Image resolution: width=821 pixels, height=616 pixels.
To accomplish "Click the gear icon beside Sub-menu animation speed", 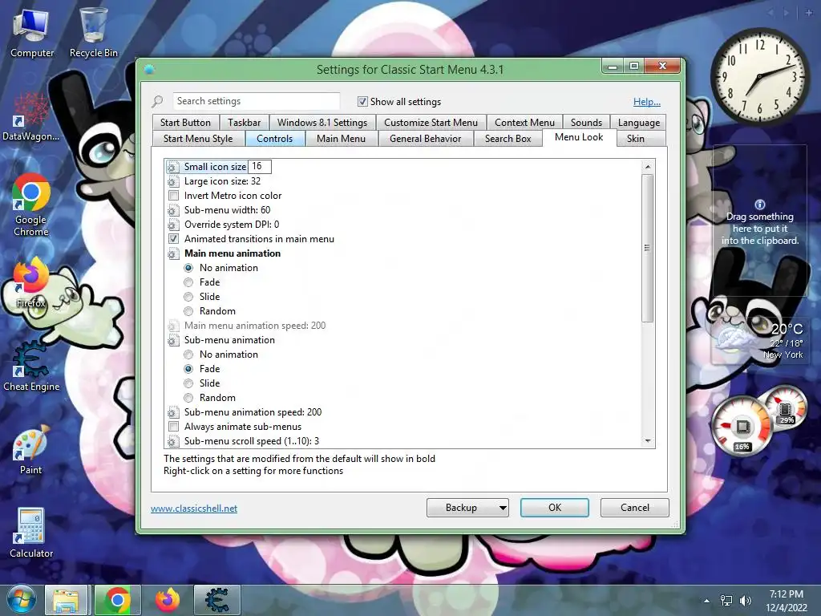I will click(172, 413).
